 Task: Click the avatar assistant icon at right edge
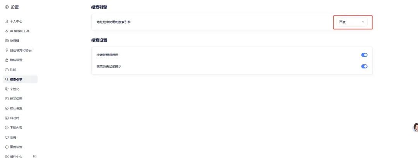pos(416,128)
